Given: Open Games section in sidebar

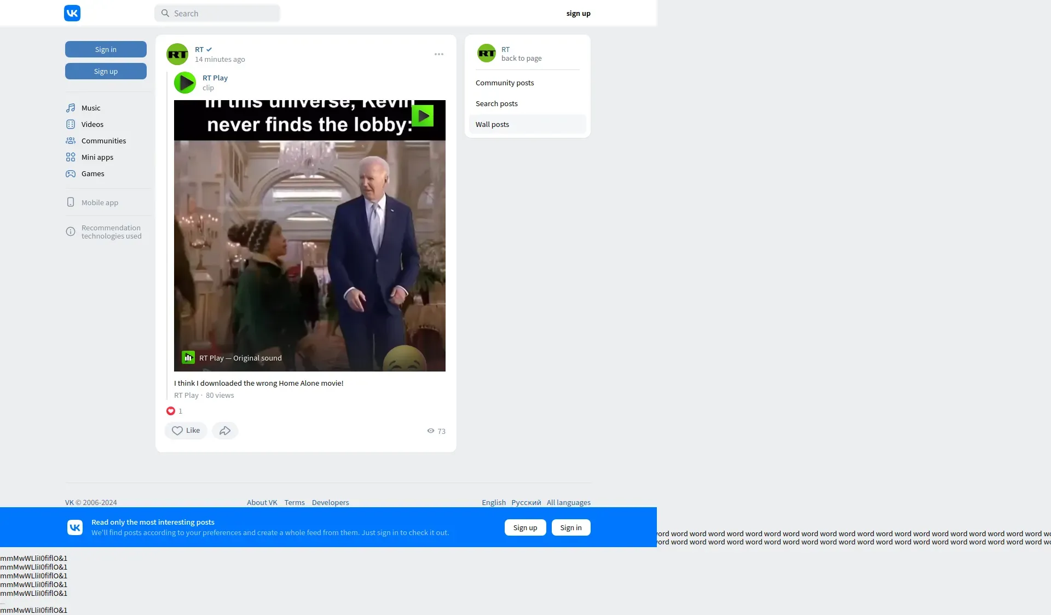Looking at the screenshot, I should coord(93,173).
